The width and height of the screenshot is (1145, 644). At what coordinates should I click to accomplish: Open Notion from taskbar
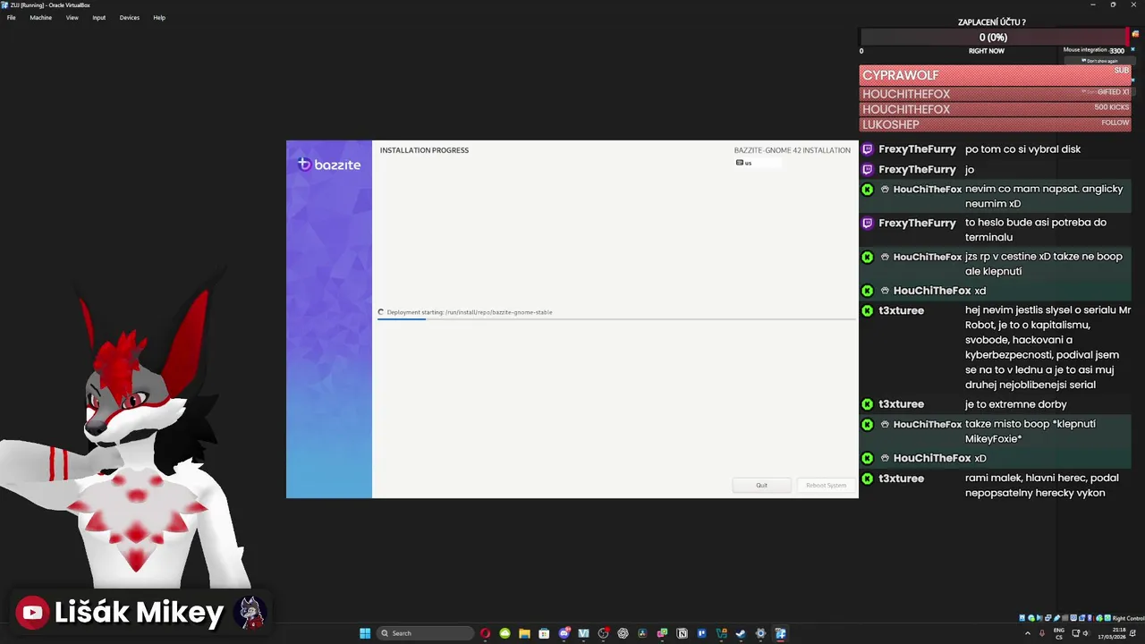(x=682, y=633)
